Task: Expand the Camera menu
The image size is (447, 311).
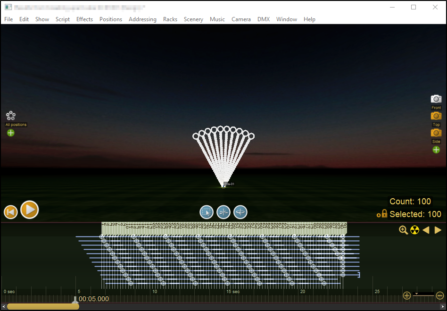Action: click(241, 19)
